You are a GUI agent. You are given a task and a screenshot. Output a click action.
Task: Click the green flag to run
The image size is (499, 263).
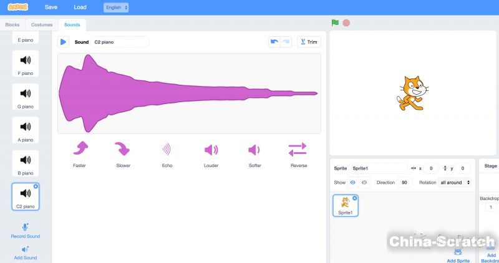pyautogui.click(x=335, y=23)
